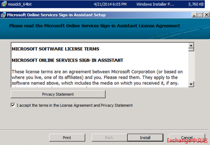The image size is (210, 145).
Task: Select the msoidcli_64bit installer file icon
Action: [4, 4]
